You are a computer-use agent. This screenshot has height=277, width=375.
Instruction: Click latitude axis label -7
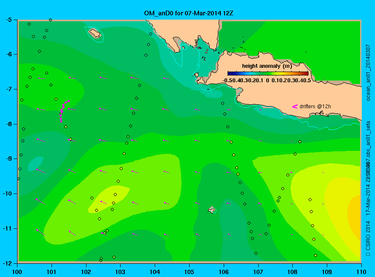9,89
